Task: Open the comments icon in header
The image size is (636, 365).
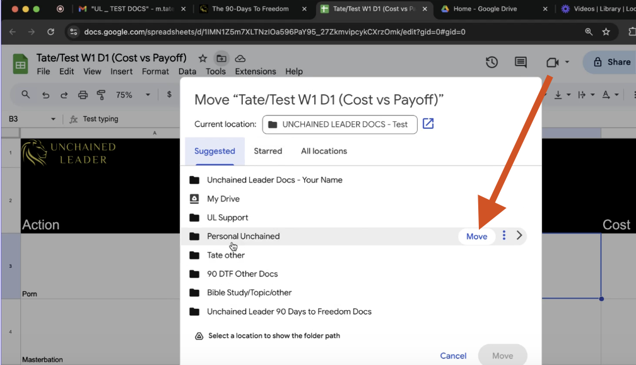Action: coord(521,62)
